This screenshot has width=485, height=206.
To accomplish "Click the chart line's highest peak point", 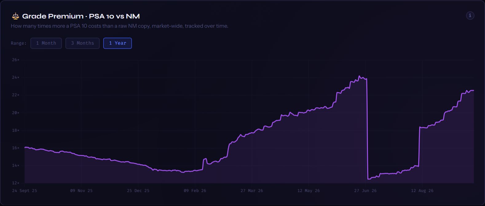I will pyautogui.click(x=359, y=76).
